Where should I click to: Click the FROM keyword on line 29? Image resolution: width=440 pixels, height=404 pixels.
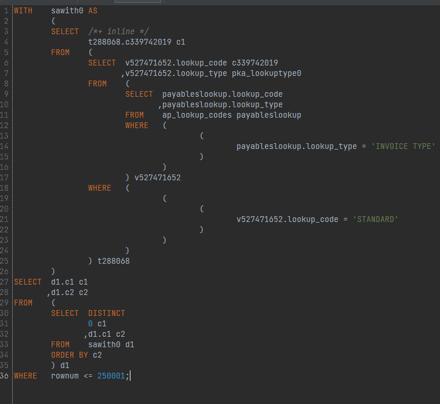pos(23,303)
